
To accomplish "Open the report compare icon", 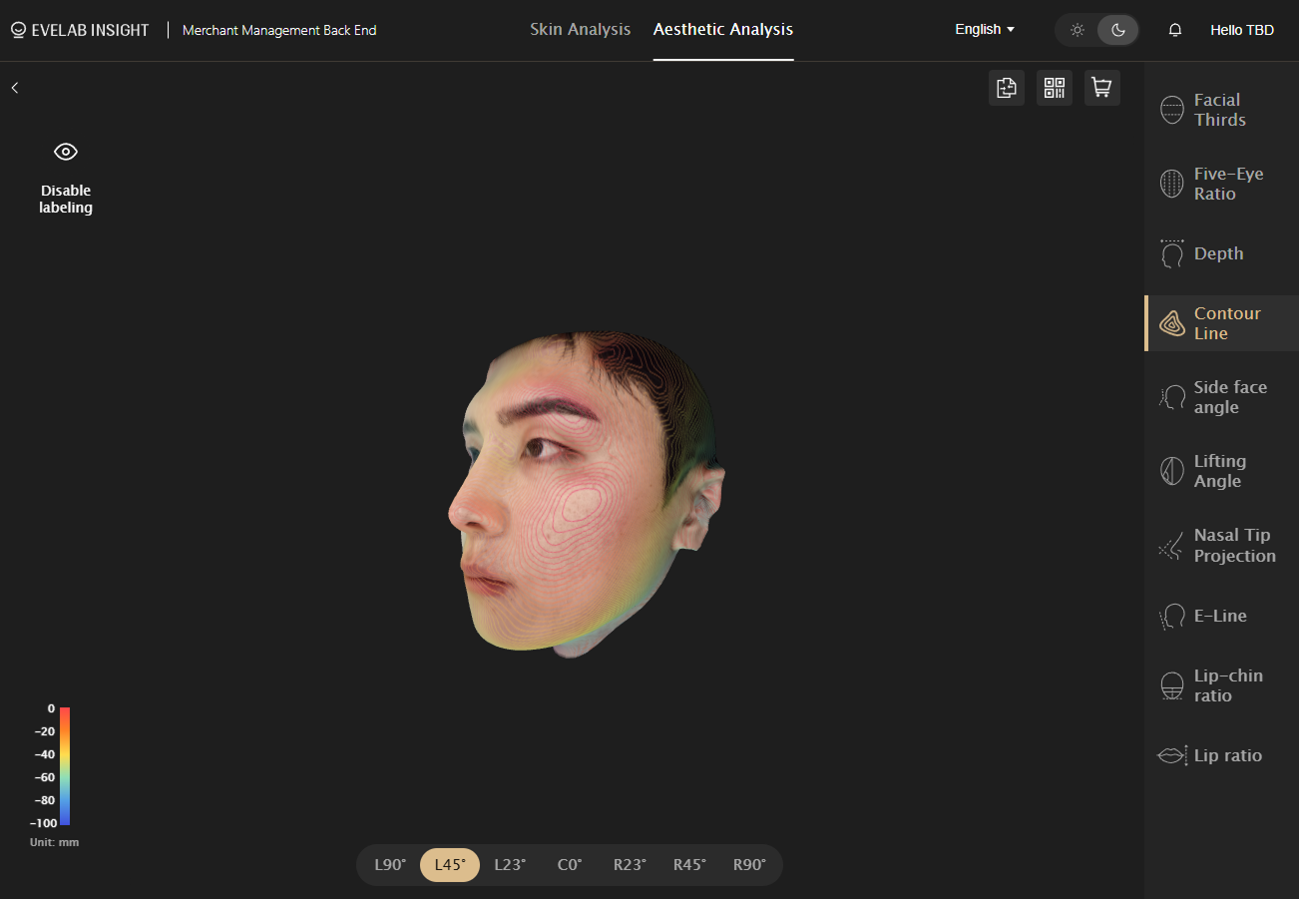I will click(x=1007, y=88).
